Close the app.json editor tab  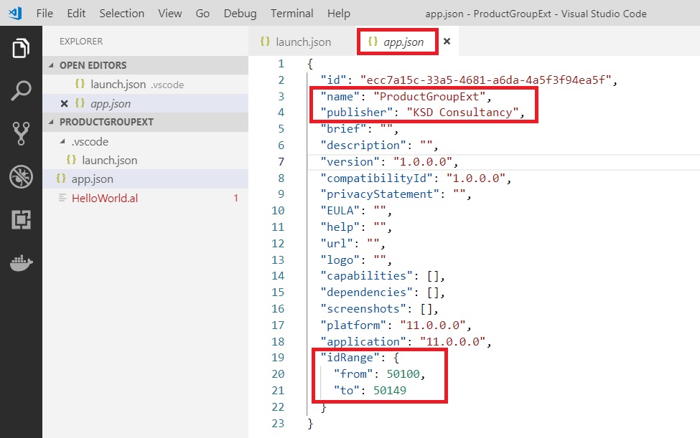[447, 42]
